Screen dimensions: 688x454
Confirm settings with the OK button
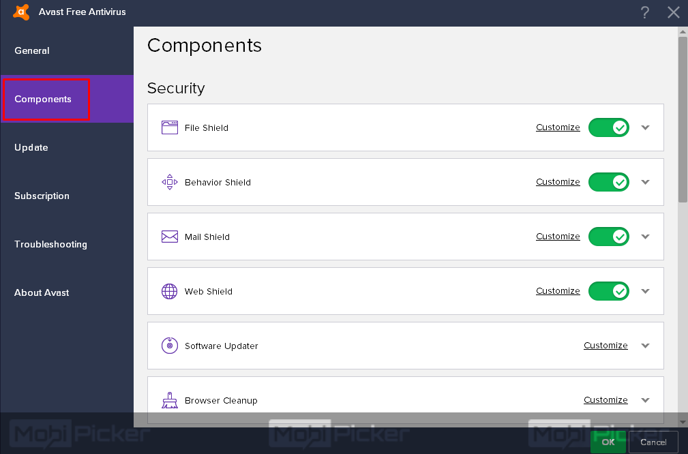coord(608,442)
